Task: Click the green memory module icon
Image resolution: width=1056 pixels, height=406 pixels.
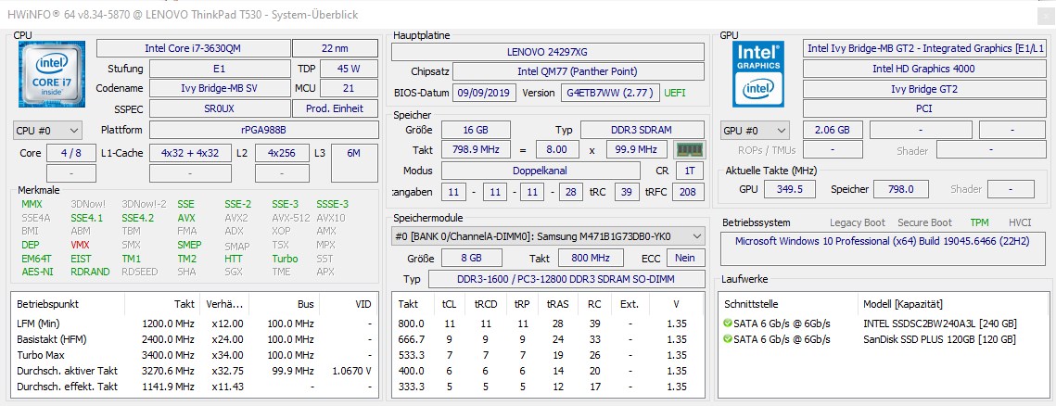Action: [x=689, y=149]
